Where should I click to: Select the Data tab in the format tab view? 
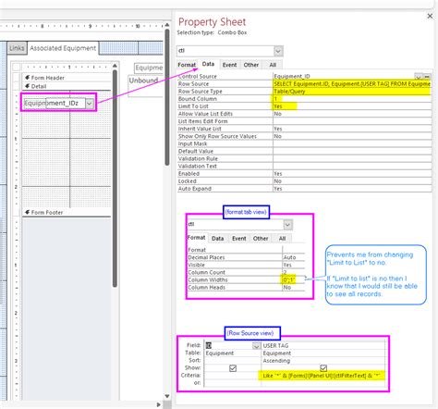pos(217,239)
